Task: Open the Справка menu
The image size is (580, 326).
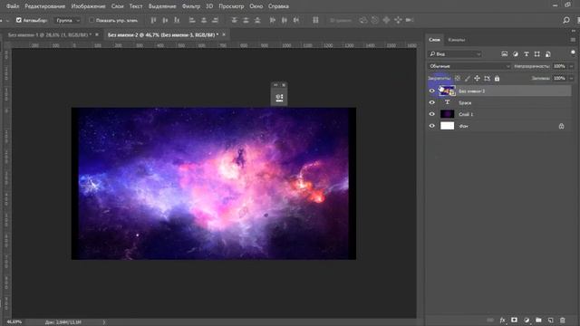Action: [x=278, y=6]
